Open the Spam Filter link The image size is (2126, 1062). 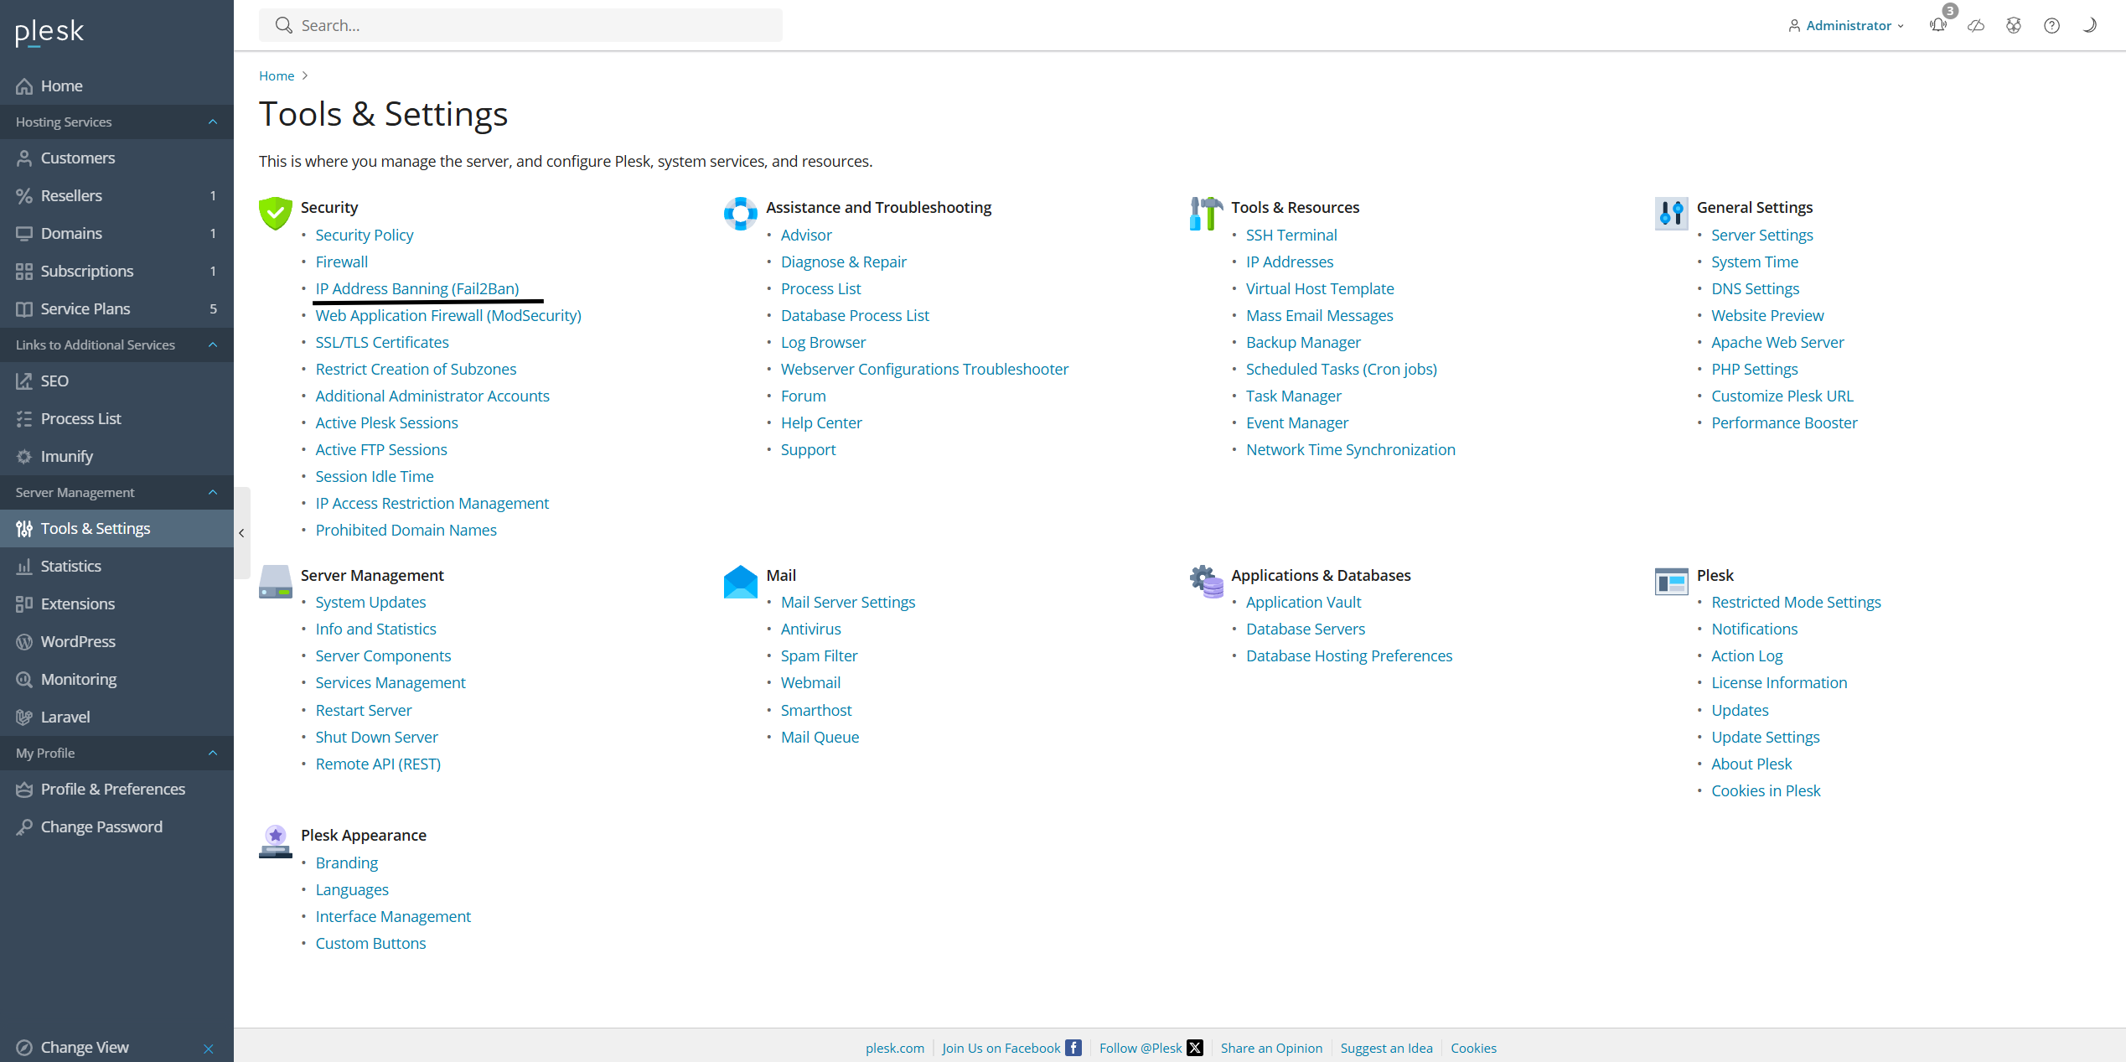(x=819, y=655)
